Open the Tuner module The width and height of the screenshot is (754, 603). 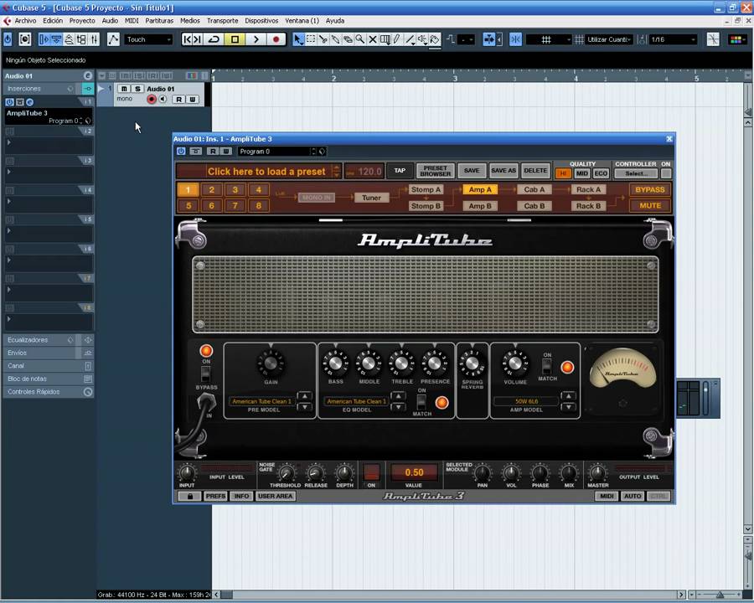(x=371, y=198)
